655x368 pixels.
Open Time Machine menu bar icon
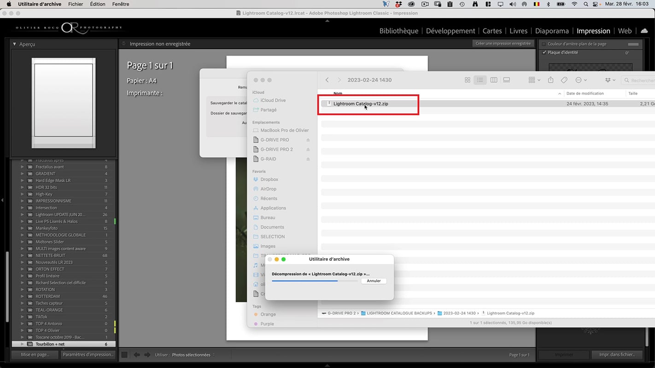click(462, 4)
